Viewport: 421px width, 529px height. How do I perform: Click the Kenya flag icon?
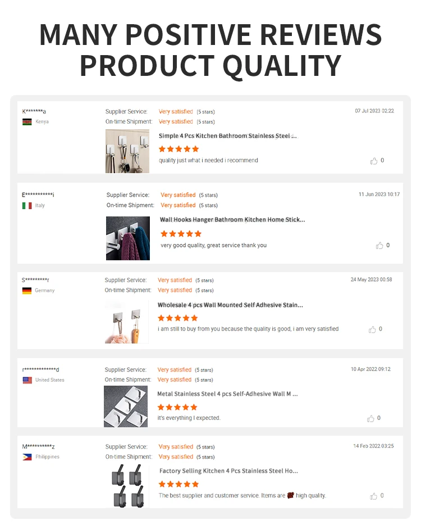pyautogui.click(x=27, y=122)
